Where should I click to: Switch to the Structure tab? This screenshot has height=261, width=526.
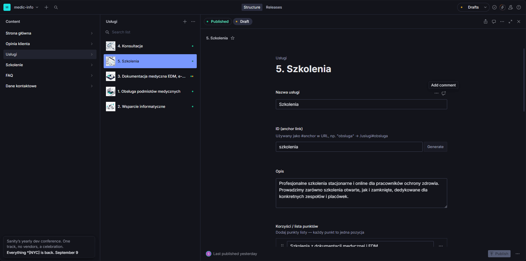[252, 7]
